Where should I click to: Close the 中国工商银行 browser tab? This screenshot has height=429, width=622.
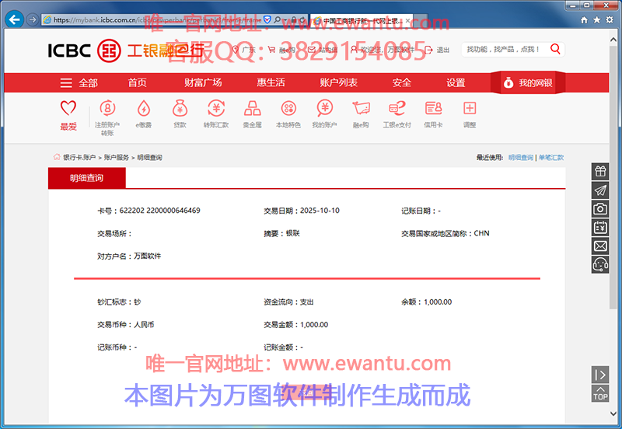coord(407,20)
